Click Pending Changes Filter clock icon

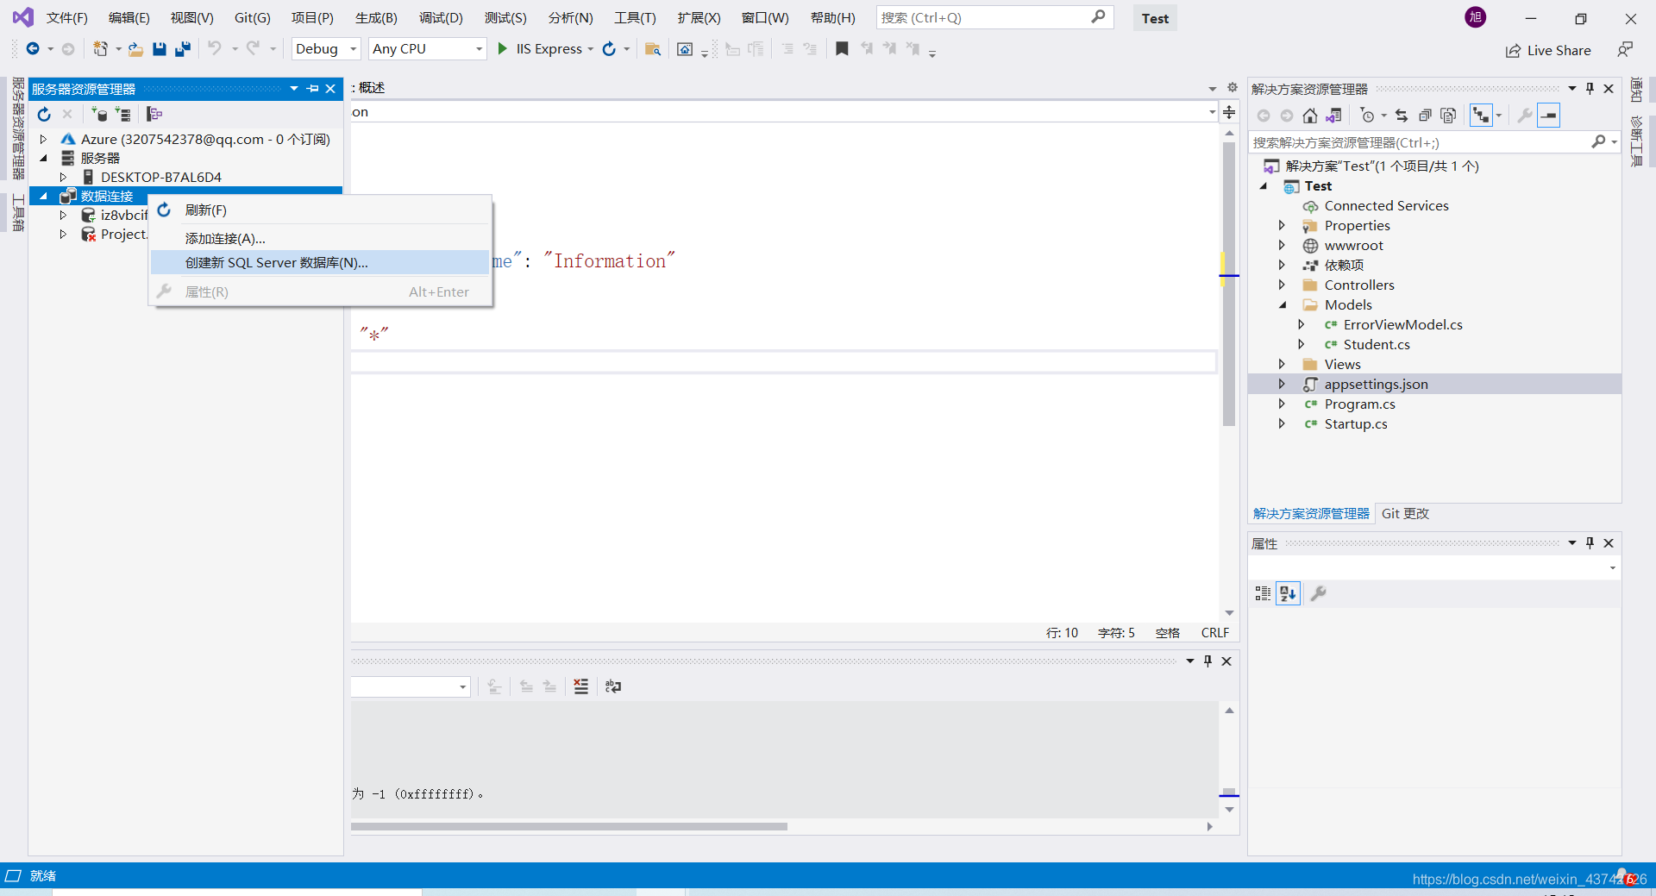click(1367, 116)
